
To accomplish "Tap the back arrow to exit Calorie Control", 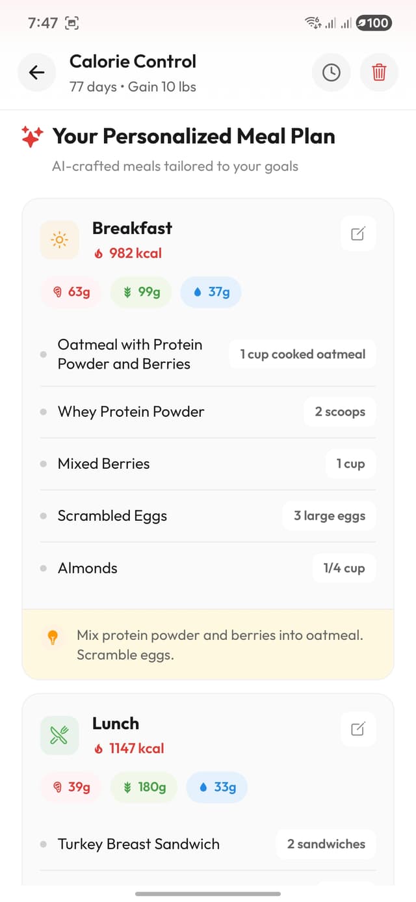I will (36, 72).
